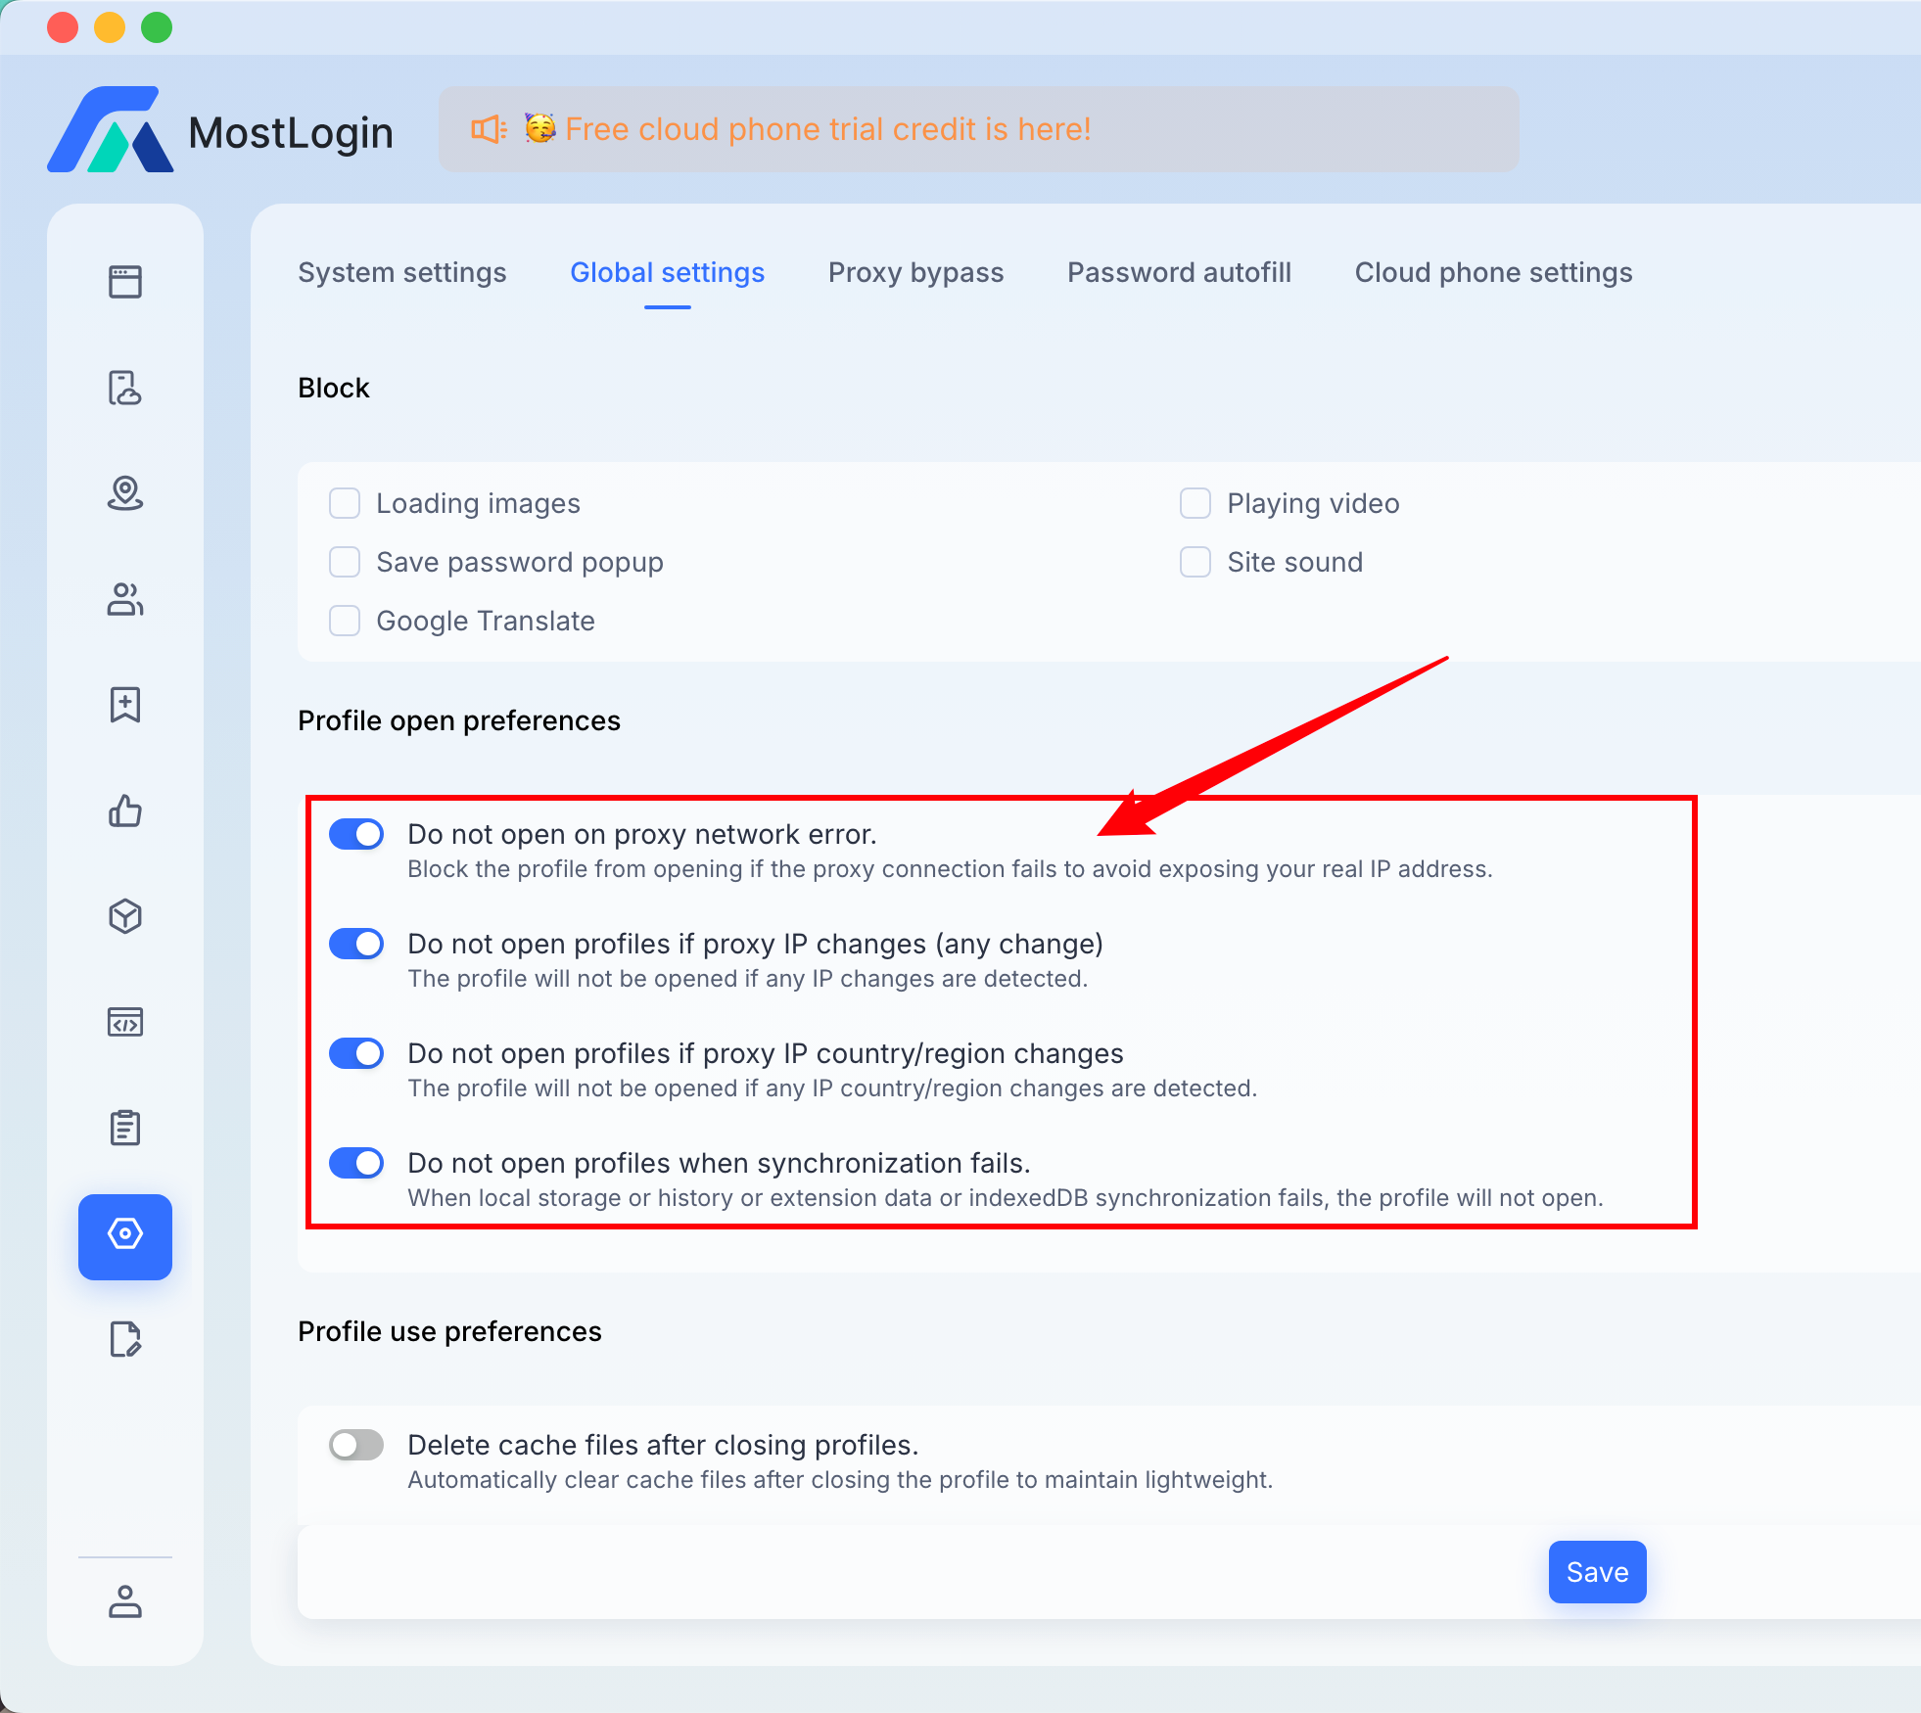1921x1713 pixels.
Task: Open the bookmark plus icon in sidebar
Action: click(x=125, y=705)
